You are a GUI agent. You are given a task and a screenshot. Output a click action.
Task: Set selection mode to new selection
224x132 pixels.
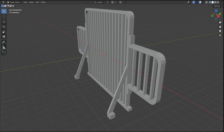click(2, 6)
